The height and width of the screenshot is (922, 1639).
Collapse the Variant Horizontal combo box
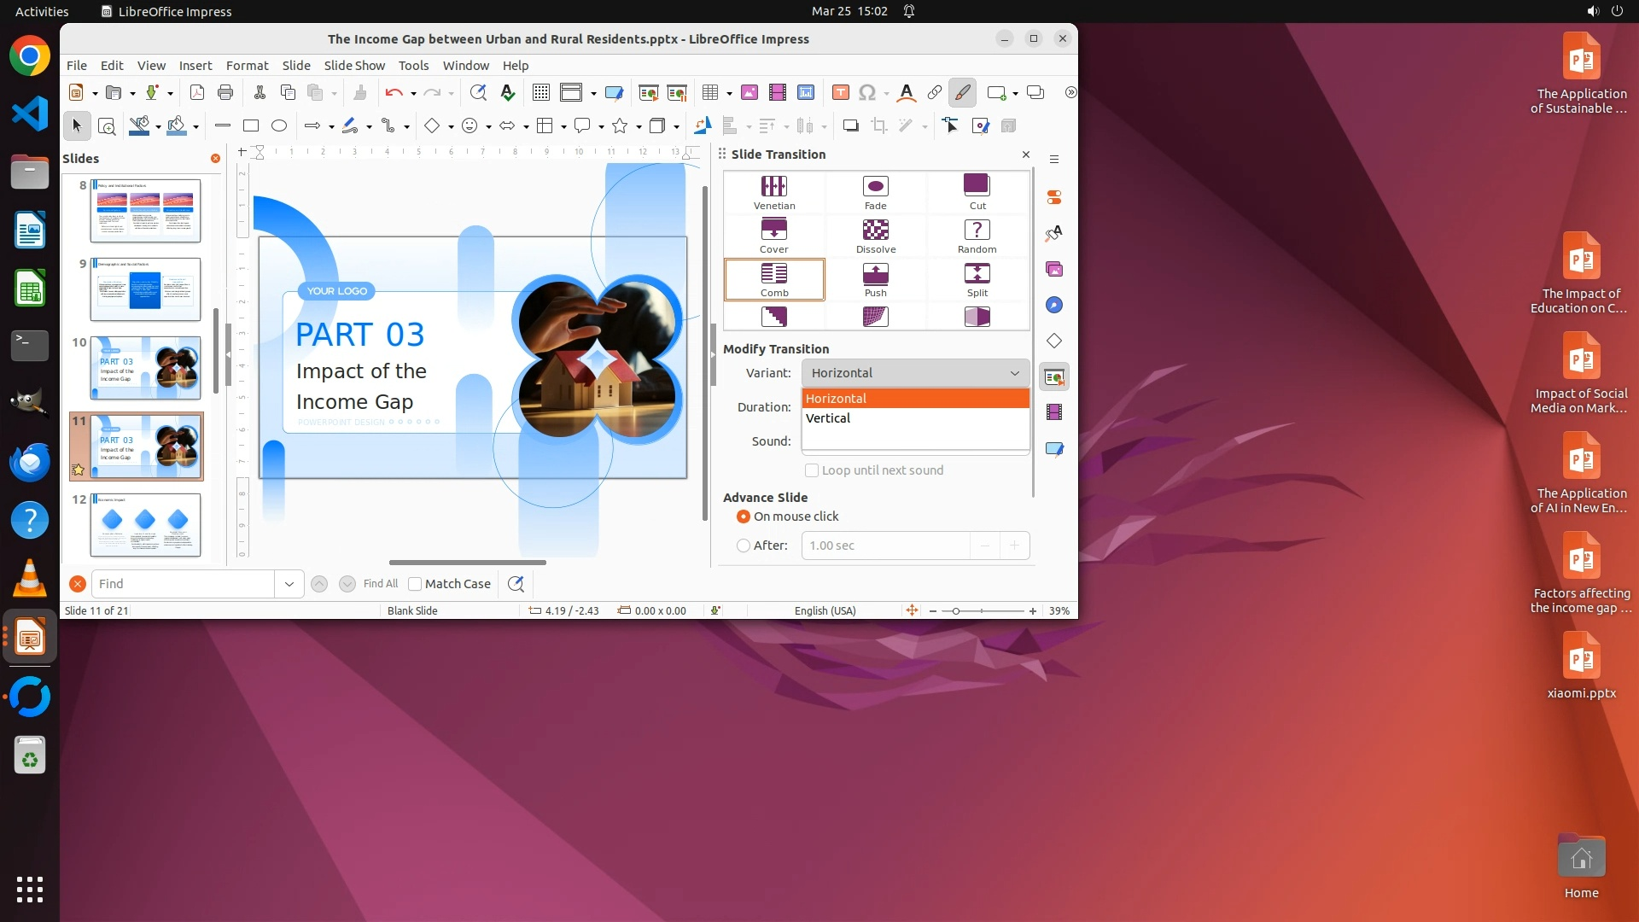1014,373
